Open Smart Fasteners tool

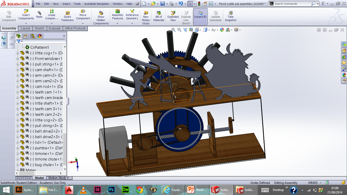click(67, 13)
